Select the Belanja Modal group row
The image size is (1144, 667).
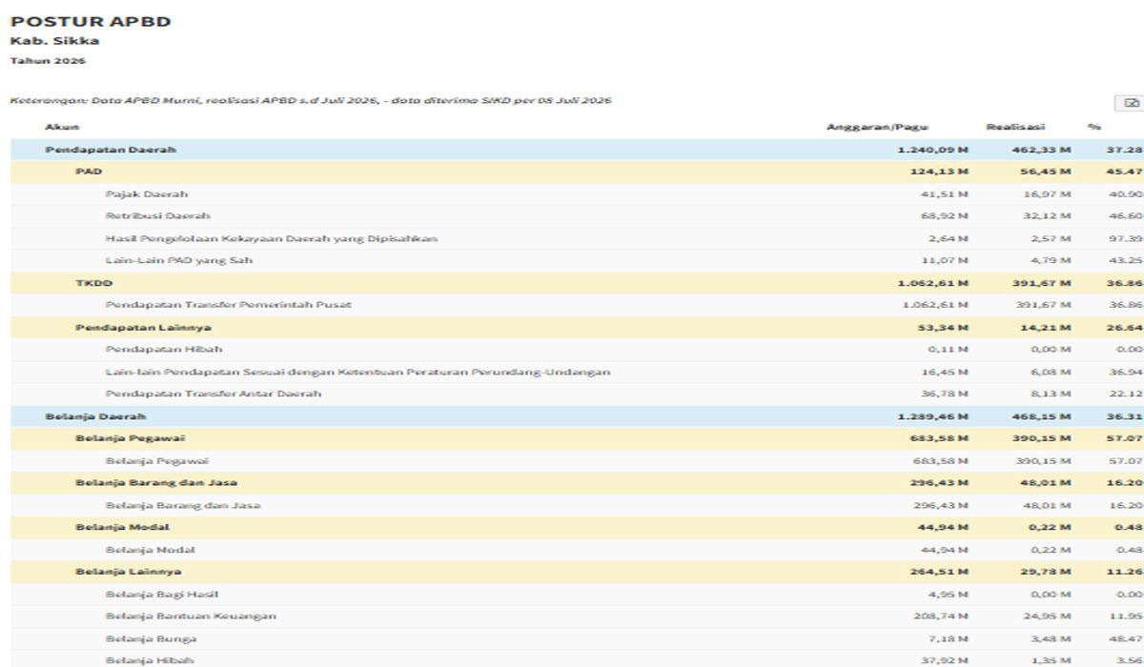578,527
